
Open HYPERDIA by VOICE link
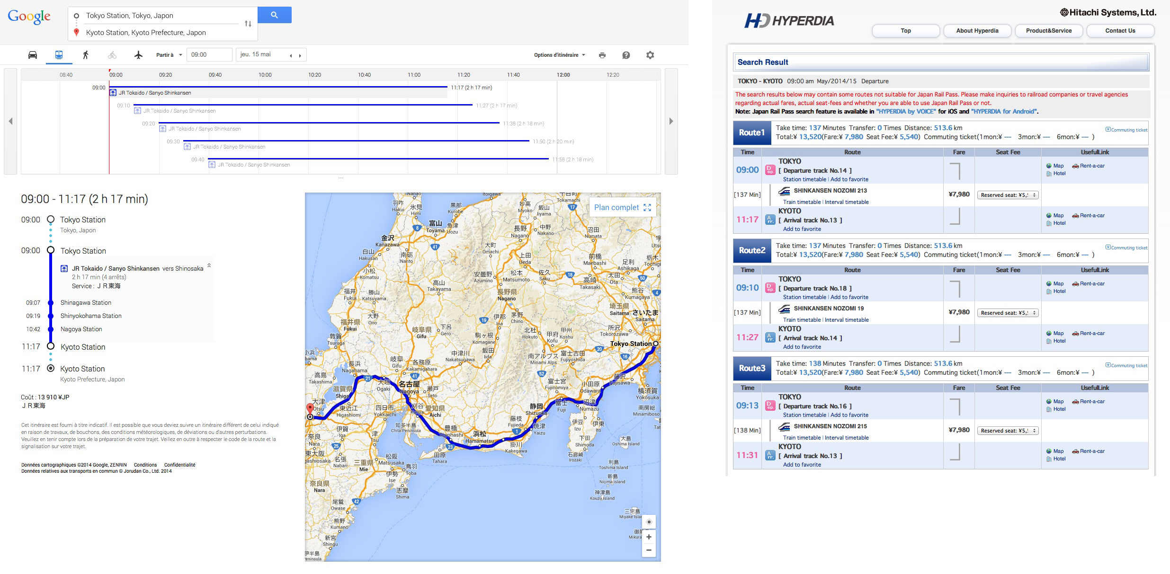pos(906,112)
